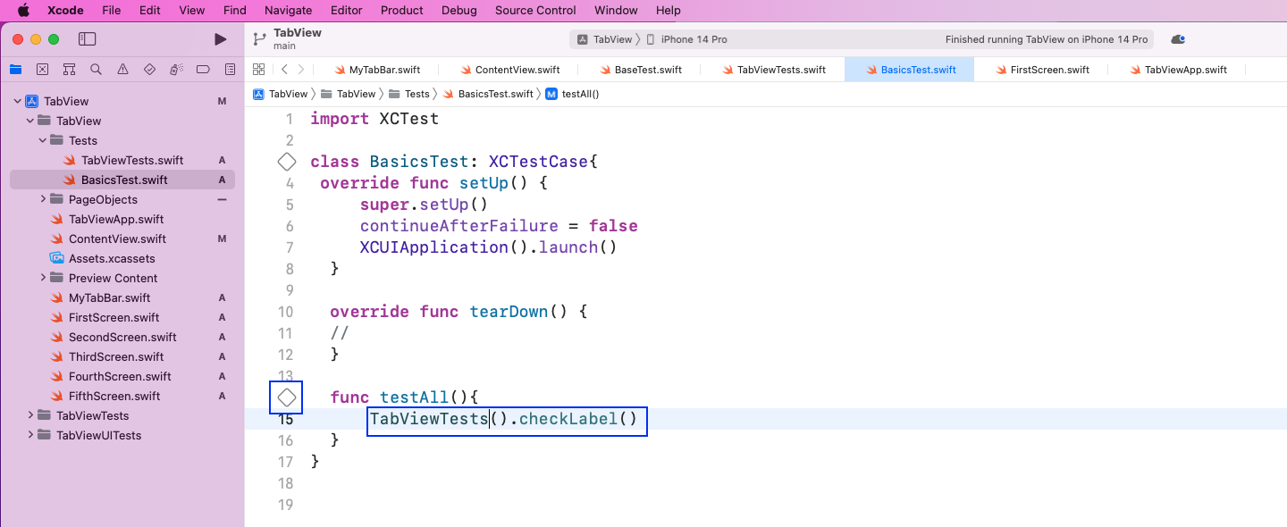Open the Source Control navigator

tap(42, 70)
